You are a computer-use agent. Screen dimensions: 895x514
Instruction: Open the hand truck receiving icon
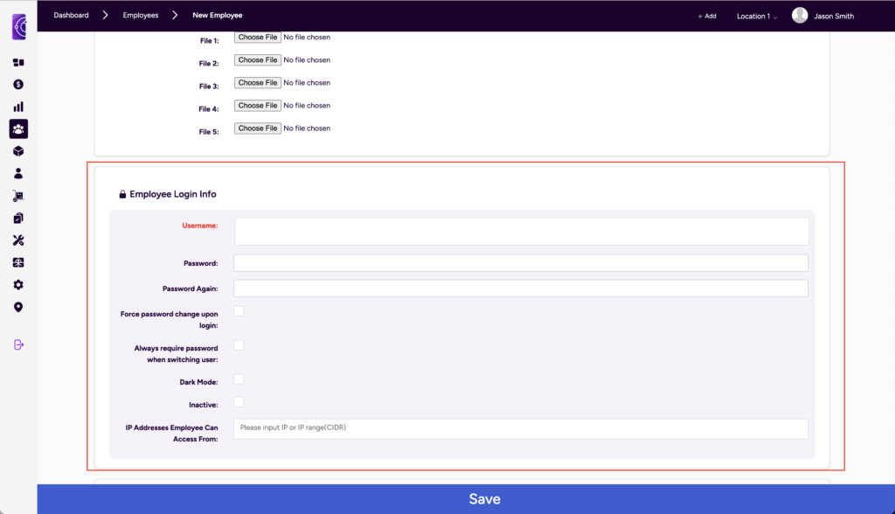pyautogui.click(x=18, y=196)
